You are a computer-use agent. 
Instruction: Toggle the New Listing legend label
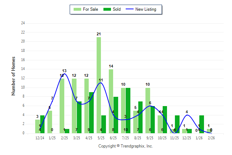pyautogui.click(x=146, y=9)
